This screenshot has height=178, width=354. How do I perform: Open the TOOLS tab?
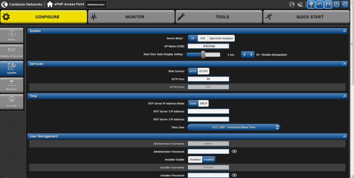pos(219,17)
